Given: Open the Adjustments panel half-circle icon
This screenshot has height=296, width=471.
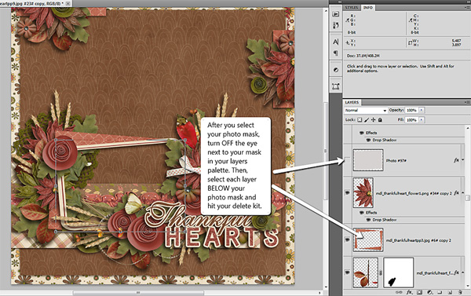Looking at the screenshot, I should 335,70.
